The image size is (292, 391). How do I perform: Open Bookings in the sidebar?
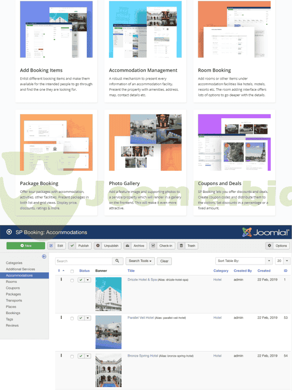[x=13, y=313]
